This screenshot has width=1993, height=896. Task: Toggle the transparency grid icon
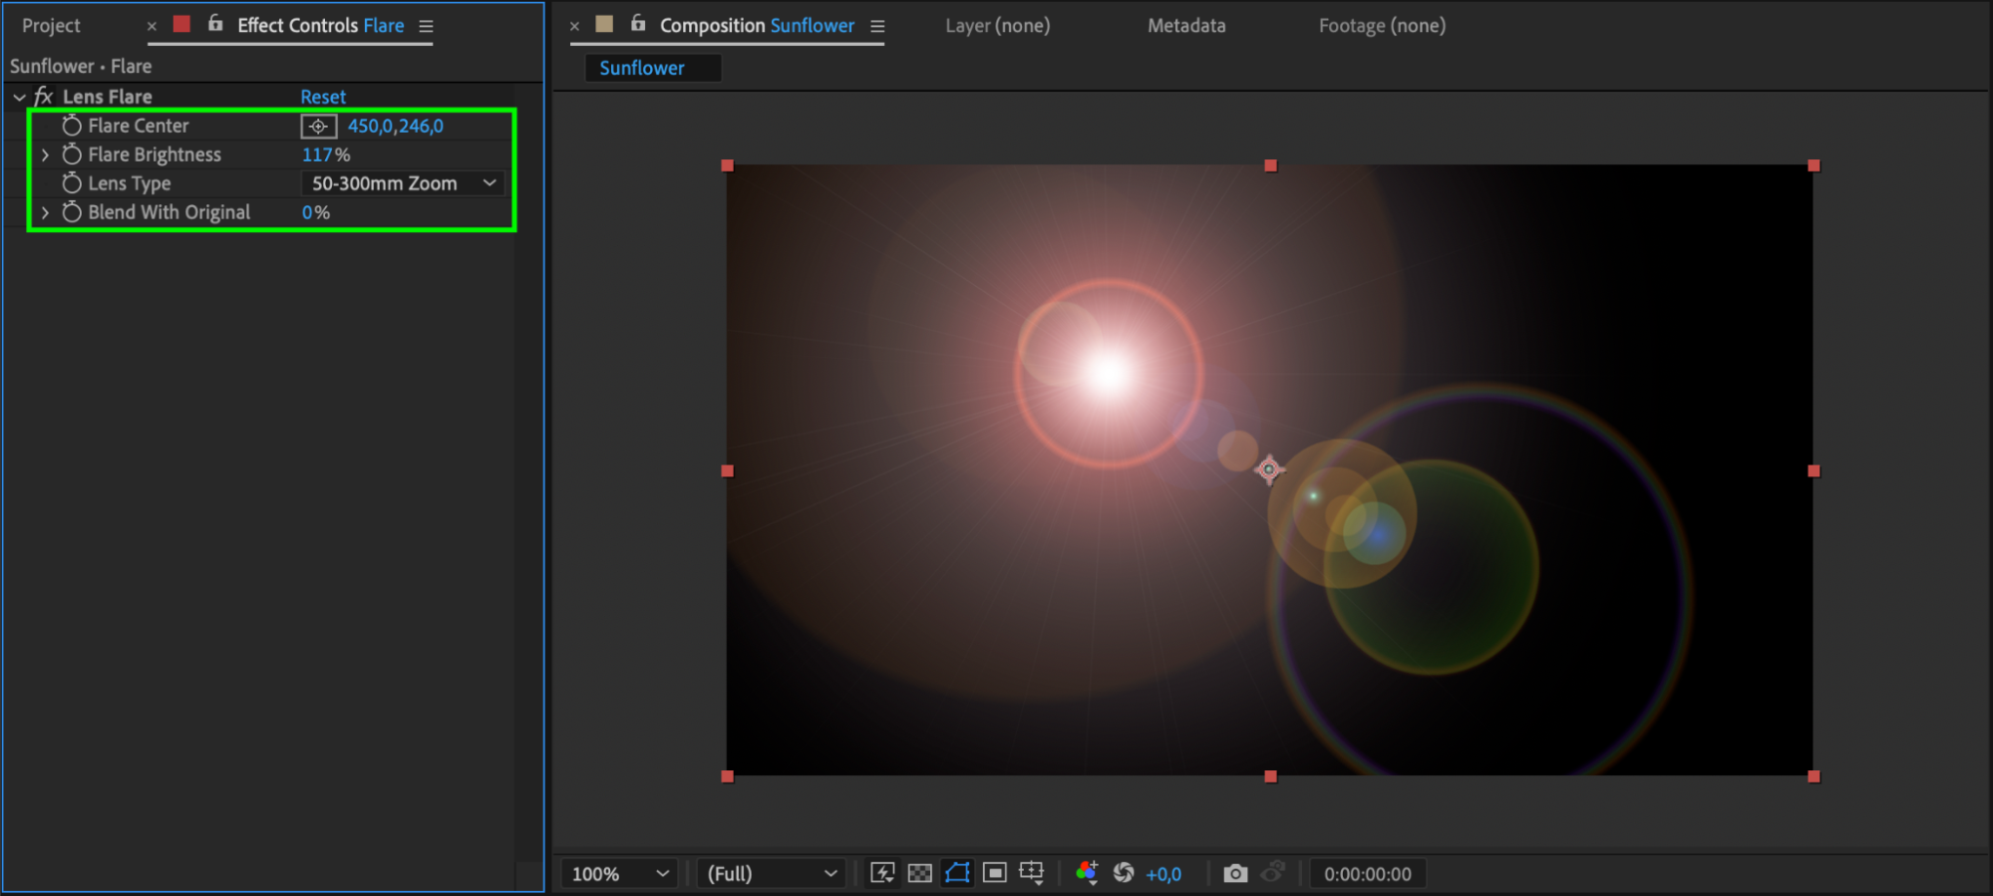pos(919,873)
